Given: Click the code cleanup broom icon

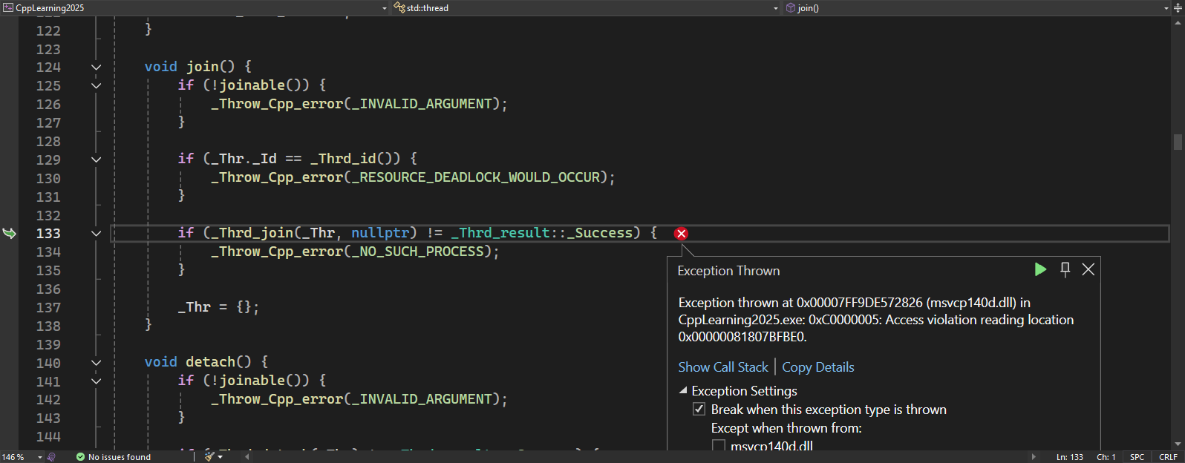Looking at the screenshot, I should [210, 456].
